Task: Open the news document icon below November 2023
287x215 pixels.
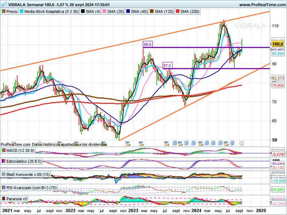Action: (x=187, y=143)
